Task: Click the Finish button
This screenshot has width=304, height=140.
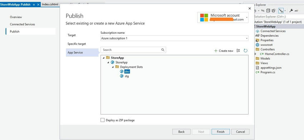Action: coord(221,132)
